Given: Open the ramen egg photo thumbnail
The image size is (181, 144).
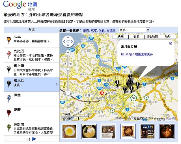Looking at the screenshot, I should pyautogui.click(x=69, y=131).
